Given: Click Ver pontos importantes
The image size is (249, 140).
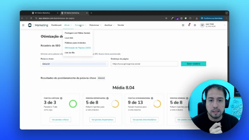Looking at the screenshot, I should click(x=102, y=120).
